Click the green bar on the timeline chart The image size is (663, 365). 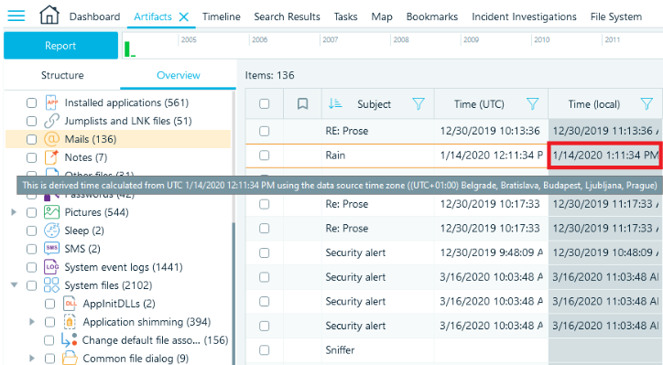[x=127, y=49]
